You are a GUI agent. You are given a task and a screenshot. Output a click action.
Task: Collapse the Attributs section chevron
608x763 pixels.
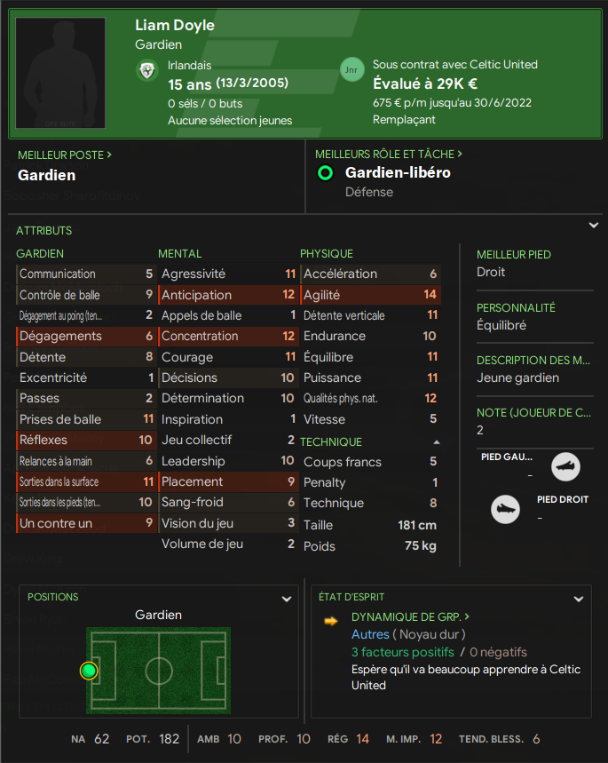(x=594, y=226)
